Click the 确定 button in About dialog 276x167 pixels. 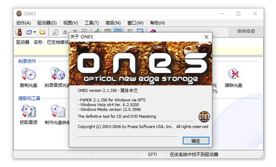(196, 141)
